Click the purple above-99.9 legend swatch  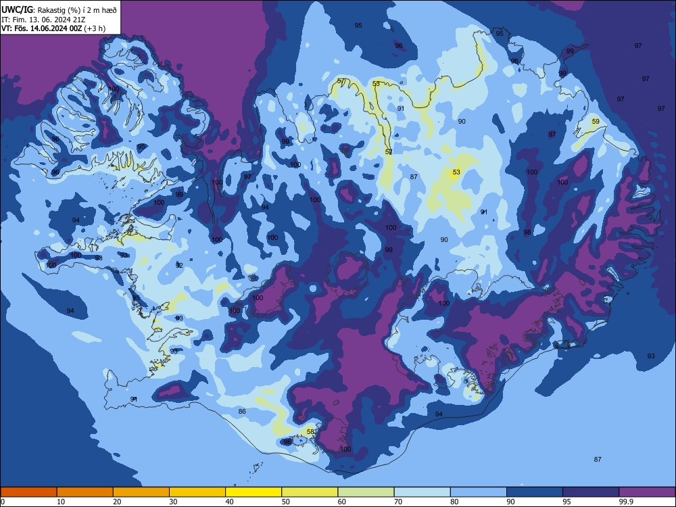[x=647, y=492]
